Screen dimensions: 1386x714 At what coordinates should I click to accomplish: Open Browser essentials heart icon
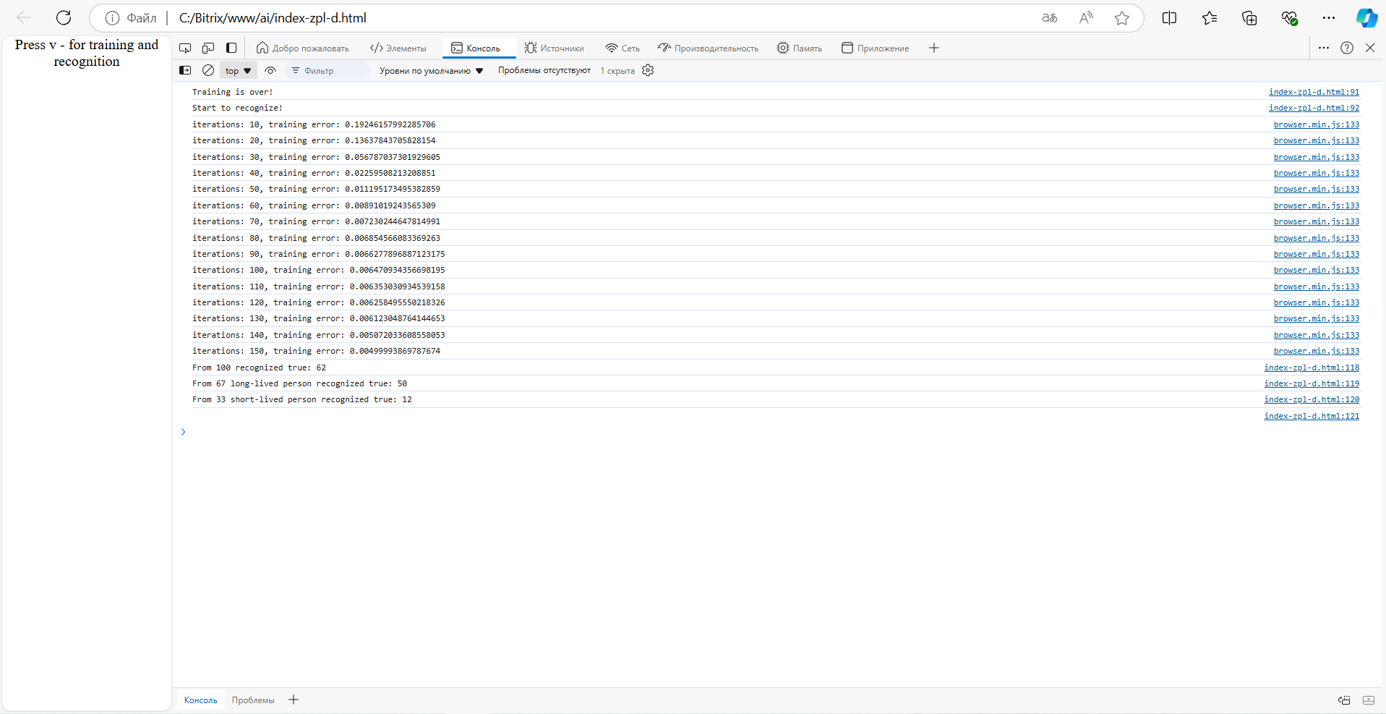[1289, 18]
